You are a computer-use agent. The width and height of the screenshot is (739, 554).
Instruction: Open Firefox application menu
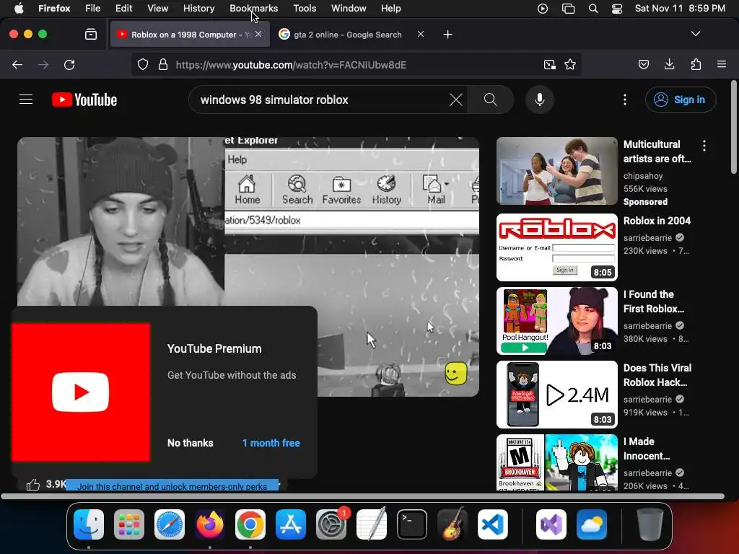722,64
